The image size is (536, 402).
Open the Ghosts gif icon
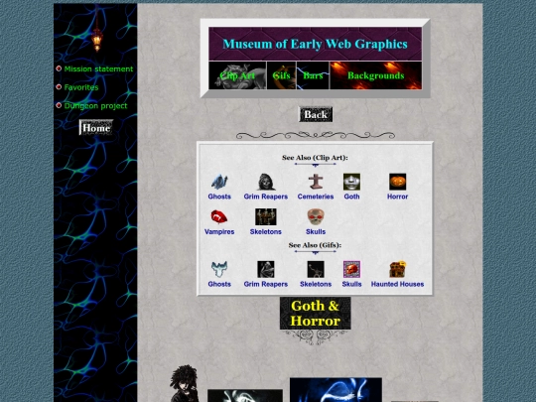click(219, 269)
